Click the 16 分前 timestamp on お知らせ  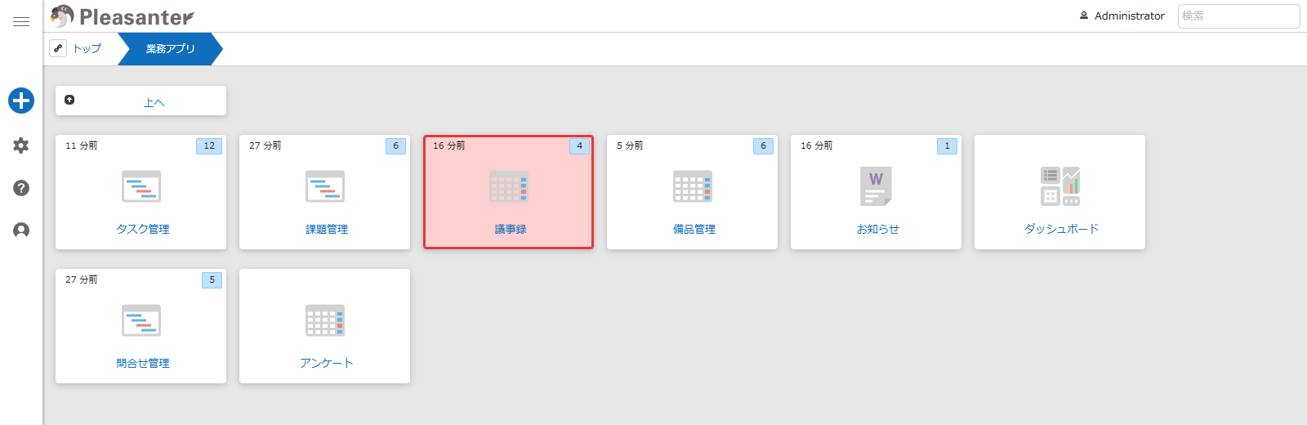[816, 145]
